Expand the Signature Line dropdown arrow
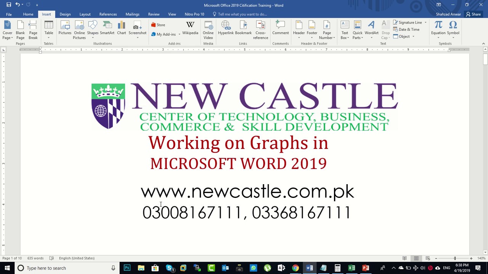488x274 pixels. 425,22
